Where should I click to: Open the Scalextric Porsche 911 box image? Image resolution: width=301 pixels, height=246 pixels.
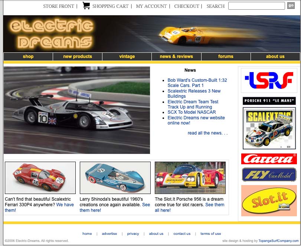click(x=269, y=128)
